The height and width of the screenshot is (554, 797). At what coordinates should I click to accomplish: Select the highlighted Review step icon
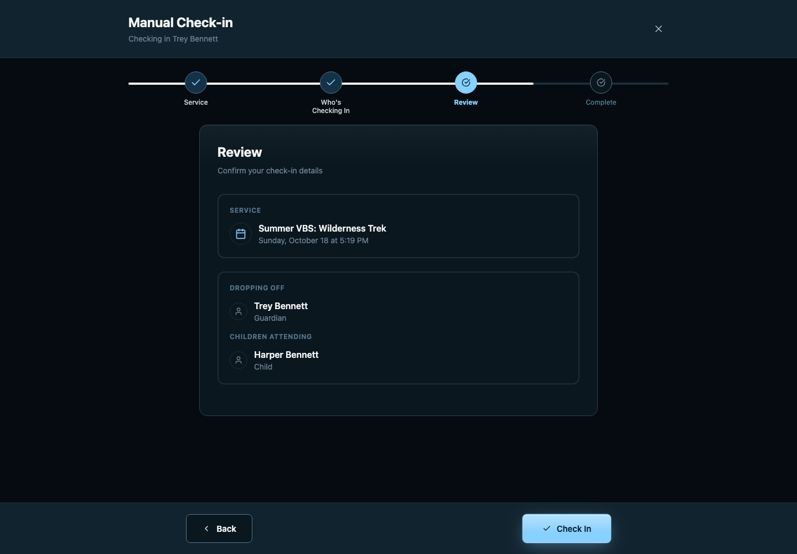coord(466,83)
